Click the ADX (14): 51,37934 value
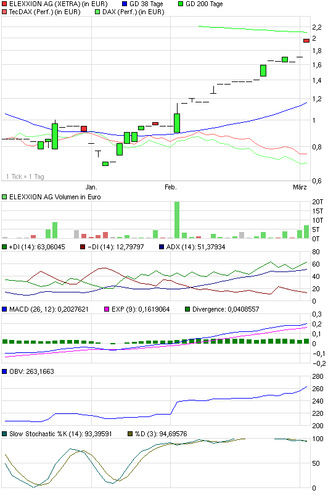This screenshot has width=336, height=501. click(x=195, y=247)
